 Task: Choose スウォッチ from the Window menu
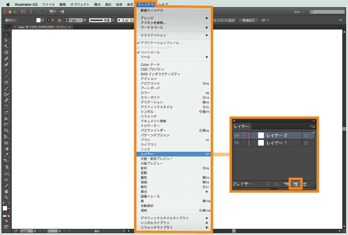[174, 116]
